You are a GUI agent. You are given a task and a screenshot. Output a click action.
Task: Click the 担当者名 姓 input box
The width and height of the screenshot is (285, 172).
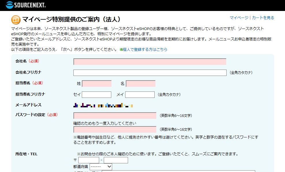[x=97, y=84]
